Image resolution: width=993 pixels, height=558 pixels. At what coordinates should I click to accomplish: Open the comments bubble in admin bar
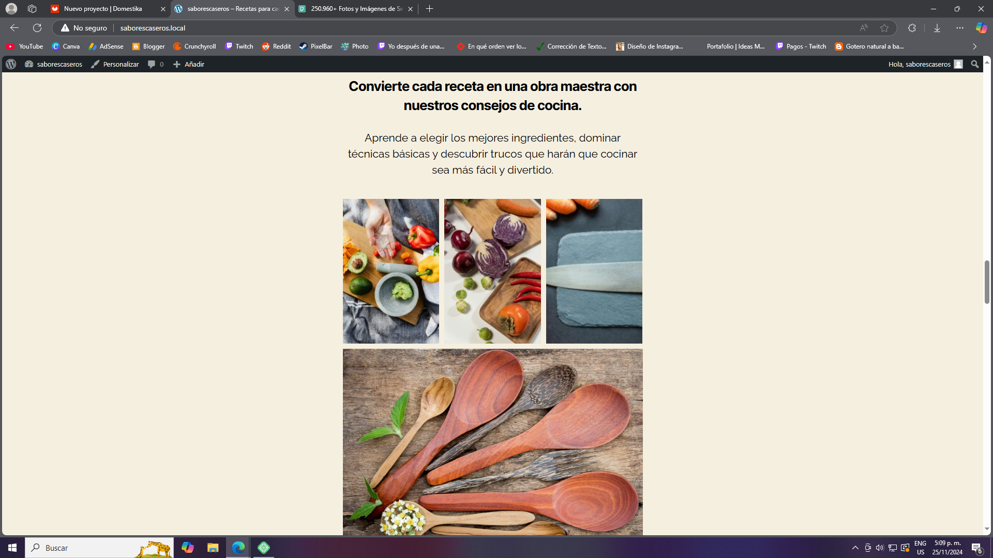click(156, 64)
